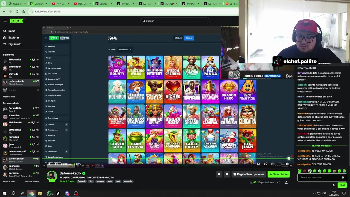Open Lornexia recommended channel

point(21,175)
